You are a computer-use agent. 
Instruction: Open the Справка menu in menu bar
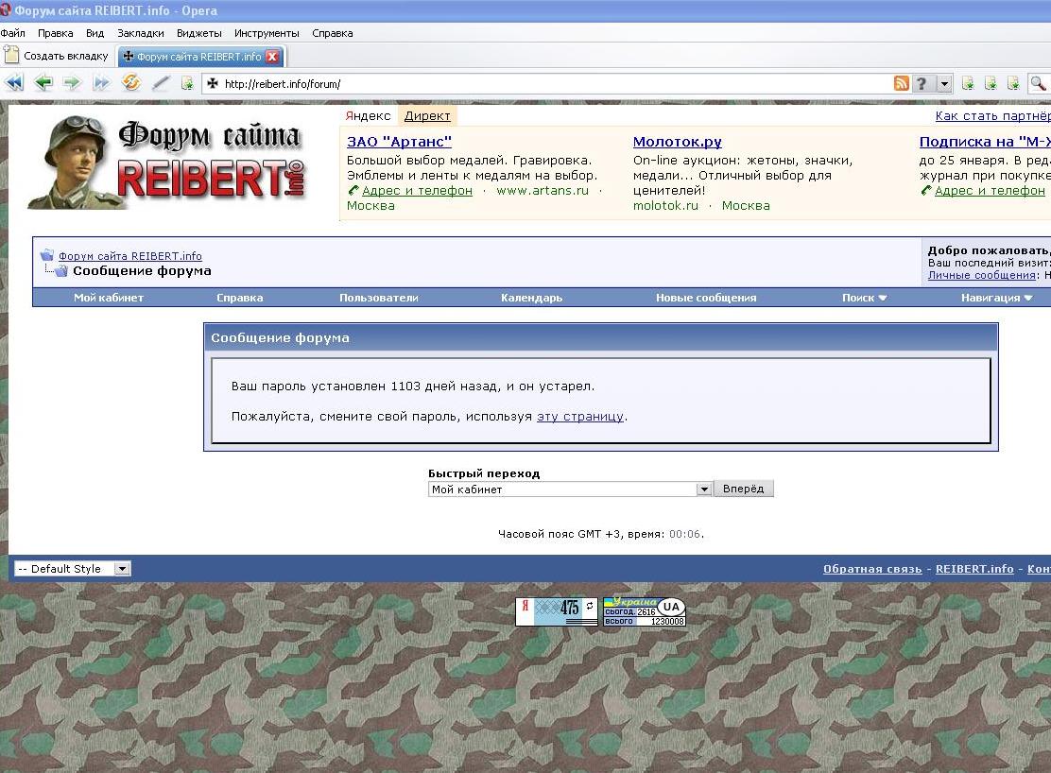(332, 33)
